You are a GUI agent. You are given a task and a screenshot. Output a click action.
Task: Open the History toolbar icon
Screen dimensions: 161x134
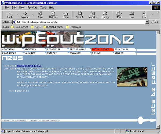(105, 15)
